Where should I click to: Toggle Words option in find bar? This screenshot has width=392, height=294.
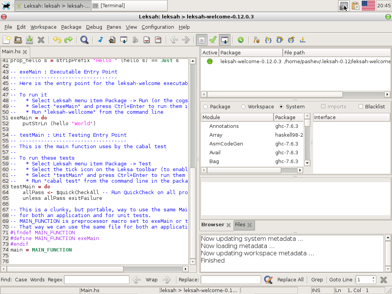point(37,279)
